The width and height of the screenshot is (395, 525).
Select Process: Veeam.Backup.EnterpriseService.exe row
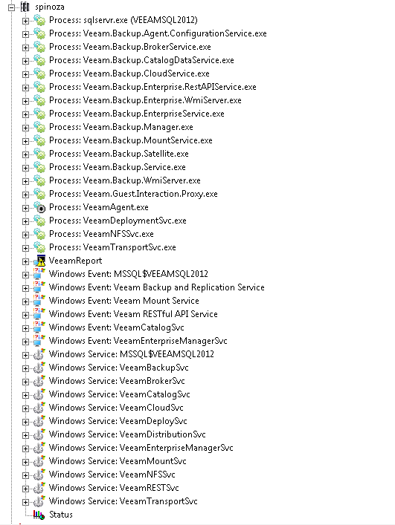pos(137,114)
